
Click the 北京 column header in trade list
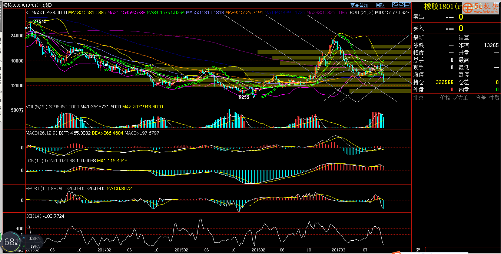coord(418,98)
